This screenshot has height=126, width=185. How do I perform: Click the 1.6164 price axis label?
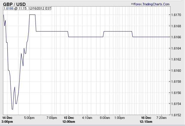pos(176,48)
